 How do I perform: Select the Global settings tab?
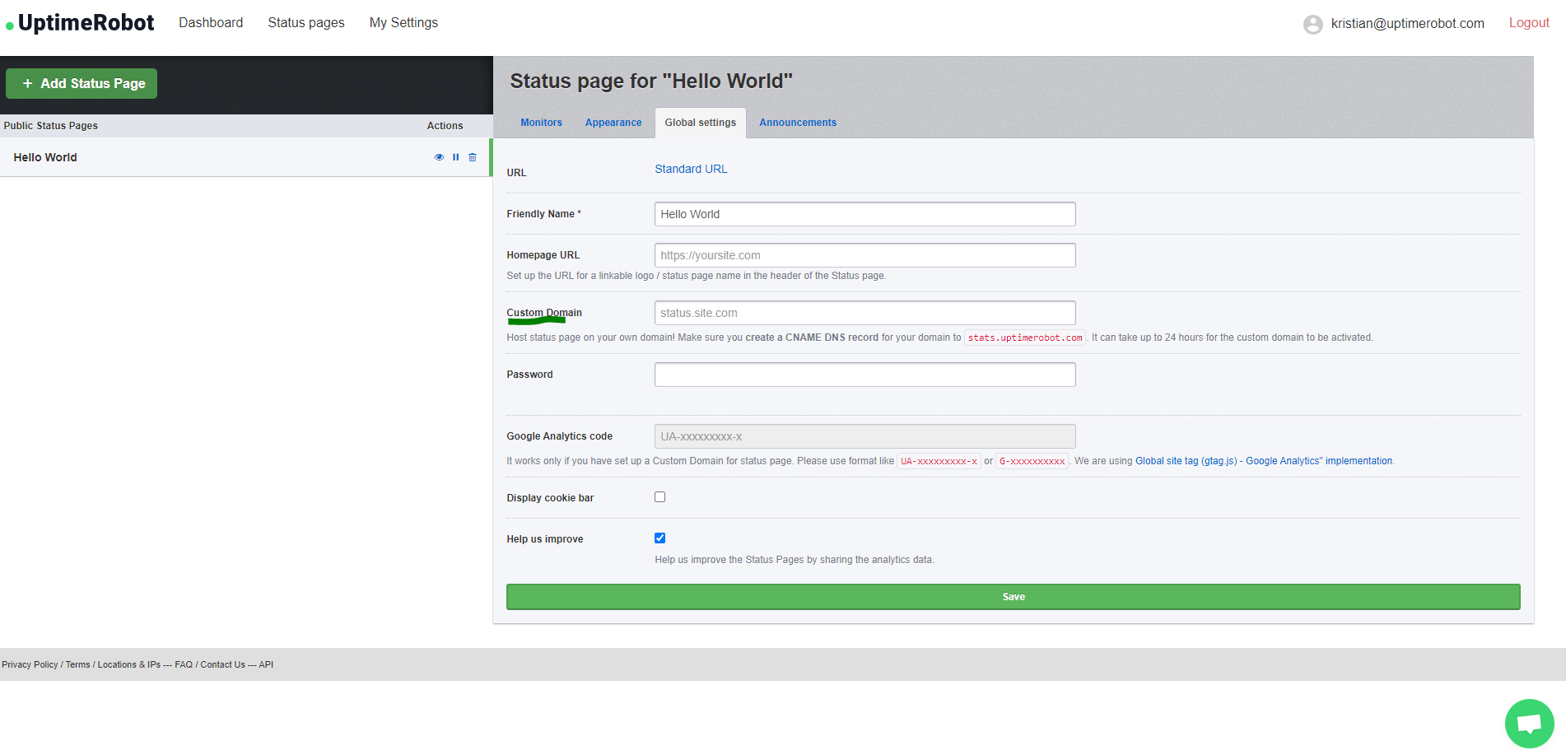click(701, 123)
